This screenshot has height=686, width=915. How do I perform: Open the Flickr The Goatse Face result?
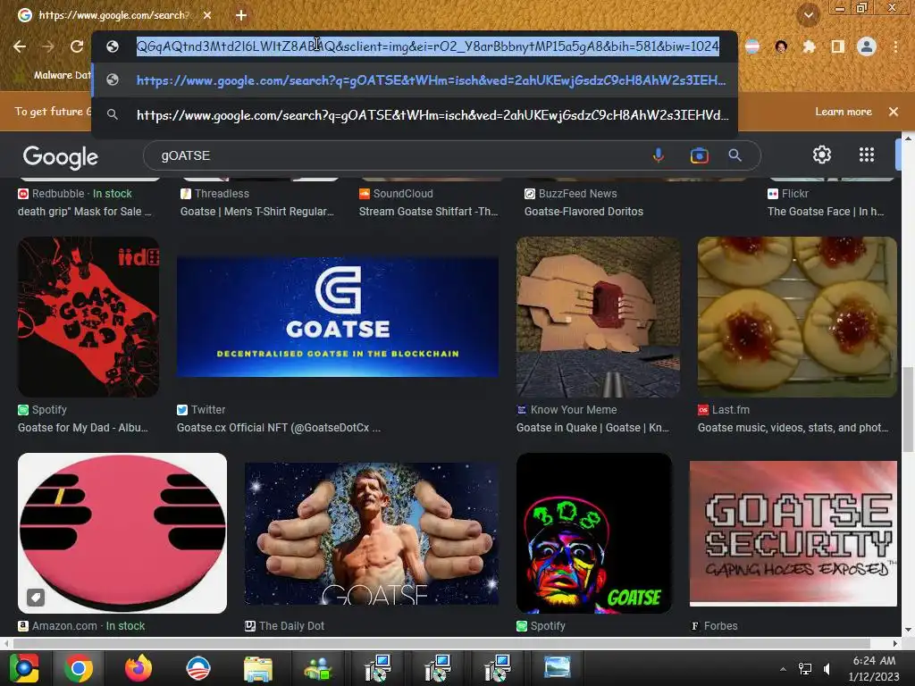826,211
